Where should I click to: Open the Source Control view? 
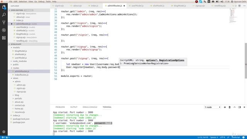(4, 22)
